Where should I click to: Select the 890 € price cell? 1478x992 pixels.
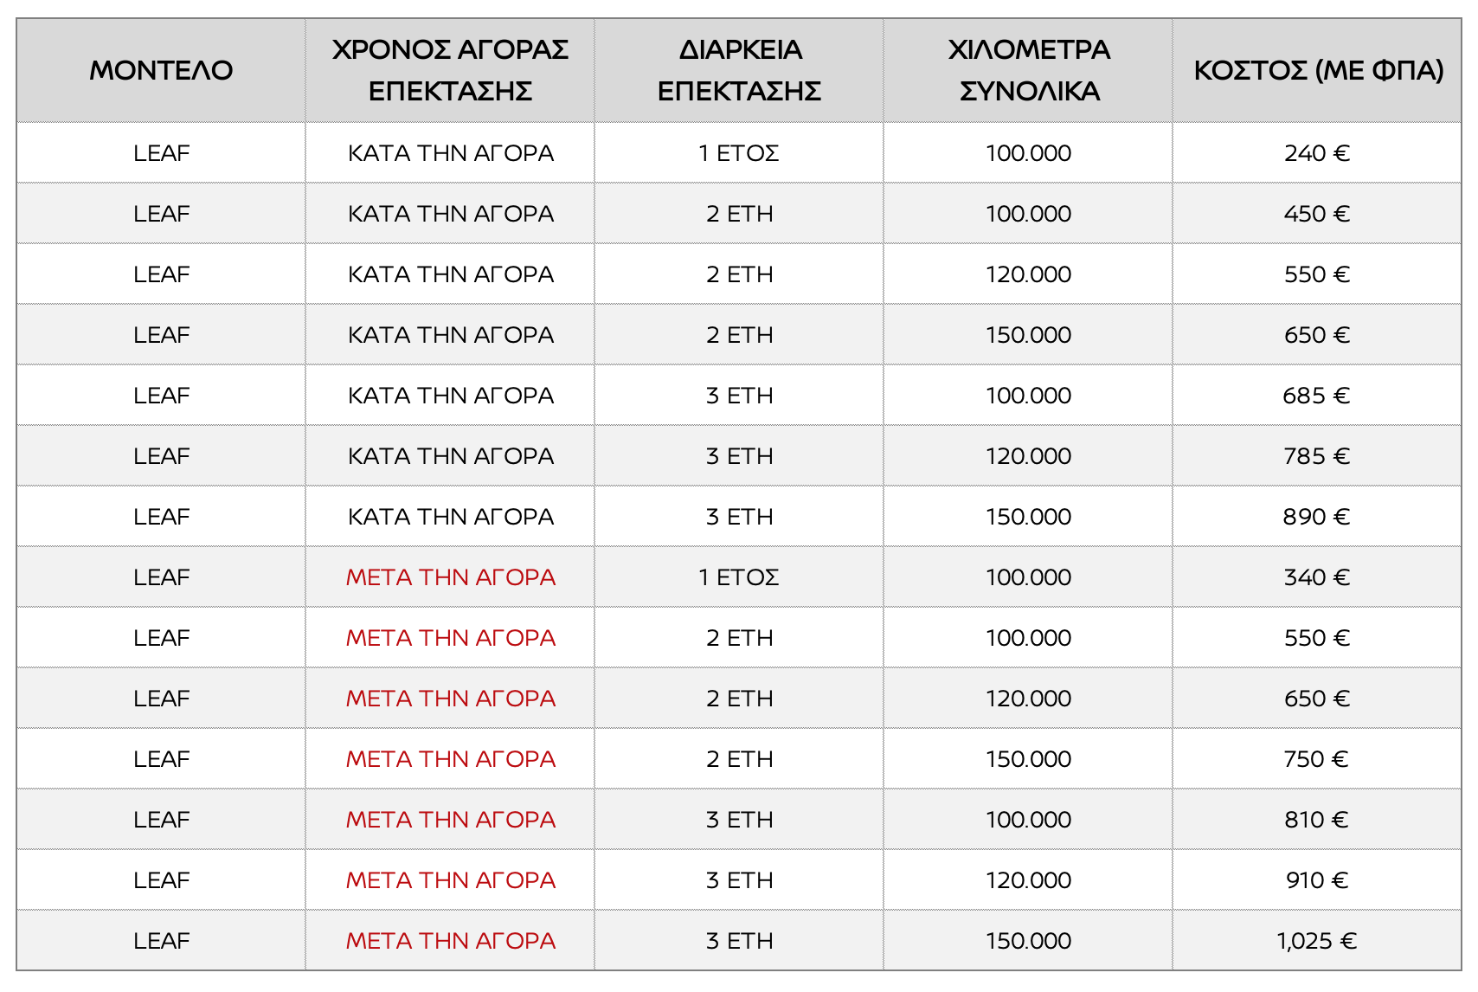tap(1317, 517)
